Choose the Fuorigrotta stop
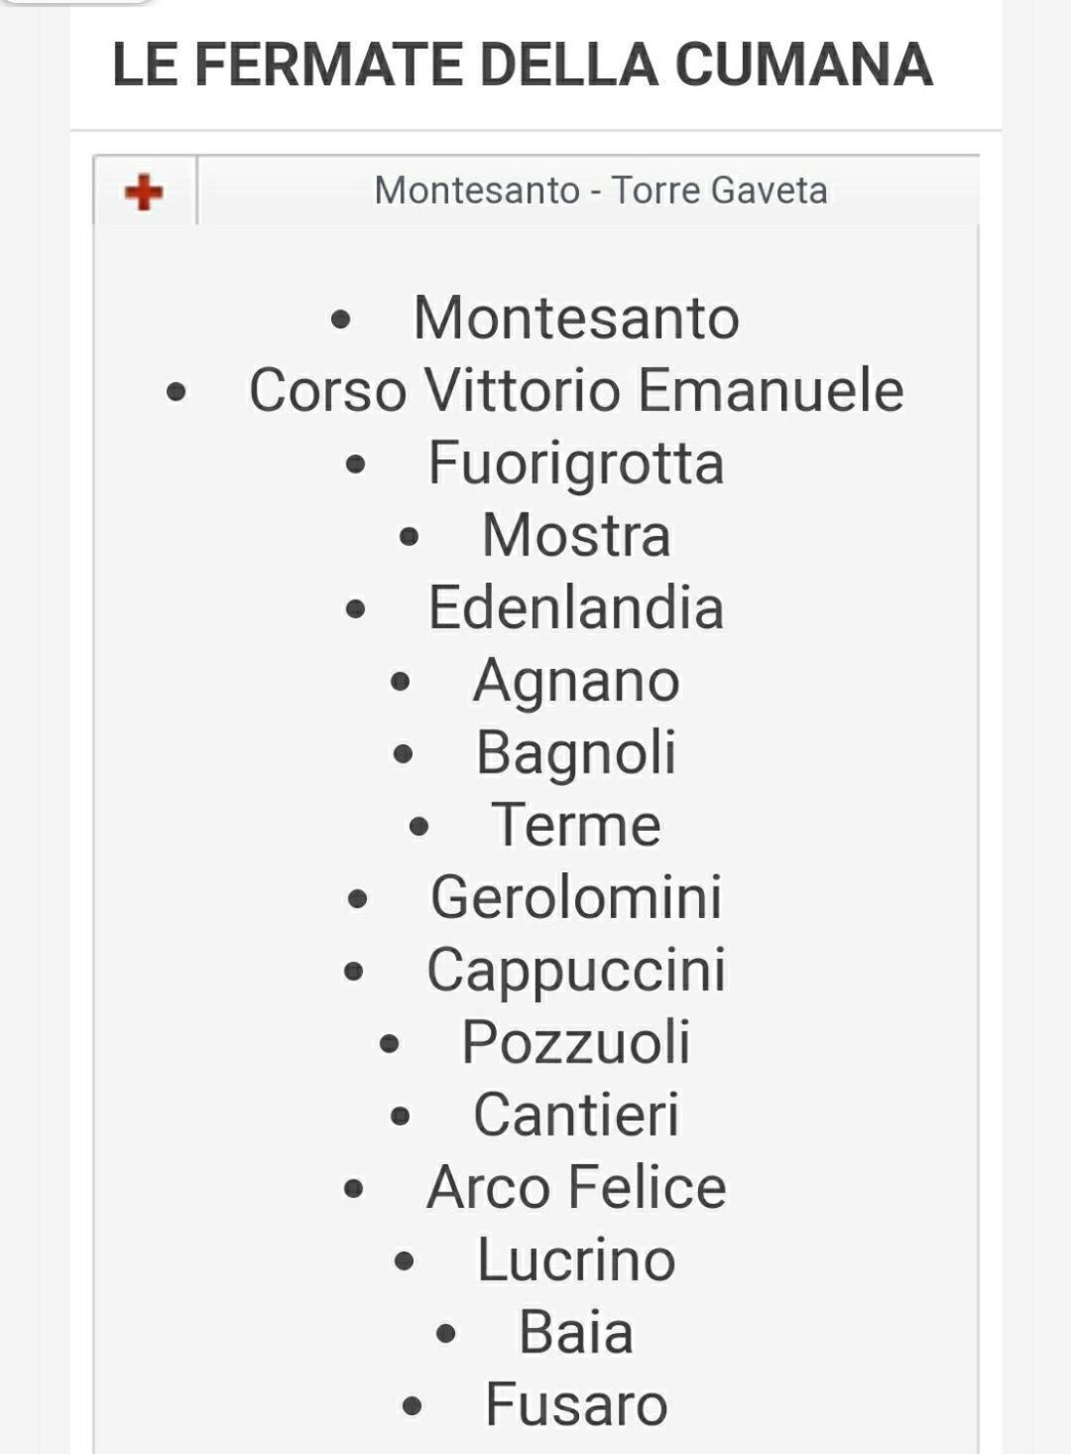The image size is (1071, 1454). 576,463
